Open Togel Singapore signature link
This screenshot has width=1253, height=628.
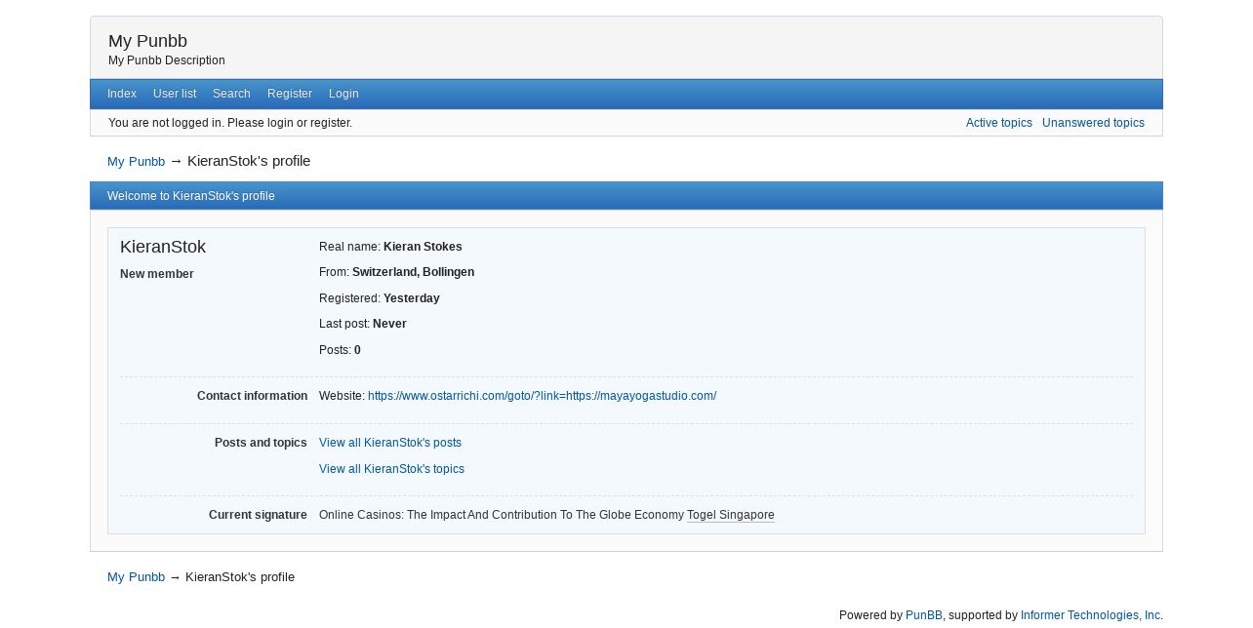pos(731,515)
